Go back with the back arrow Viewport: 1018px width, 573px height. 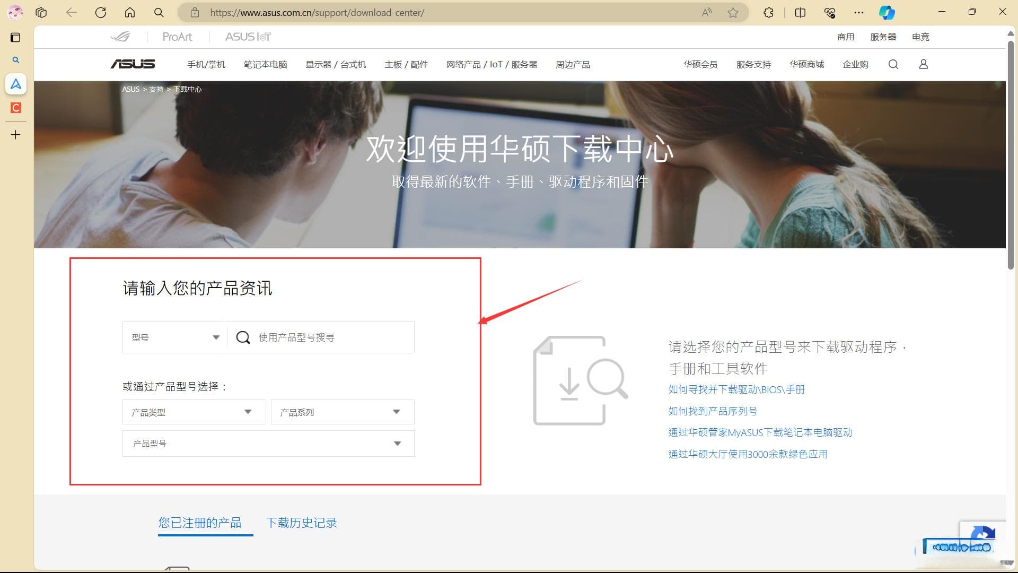click(x=71, y=12)
